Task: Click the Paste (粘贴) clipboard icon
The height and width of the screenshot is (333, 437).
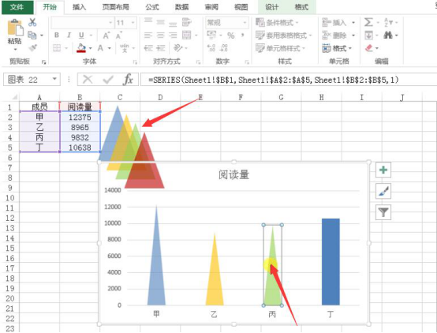Action: coord(15,28)
